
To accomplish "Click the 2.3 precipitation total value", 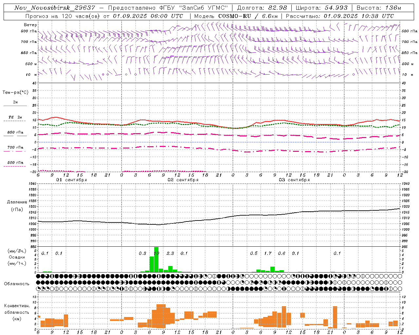I will point(170,253).
